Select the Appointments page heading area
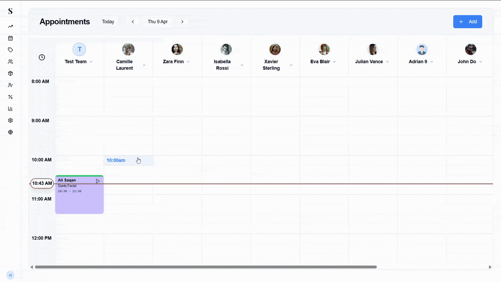The width and height of the screenshot is (501, 282). pyautogui.click(x=65, y=22)
